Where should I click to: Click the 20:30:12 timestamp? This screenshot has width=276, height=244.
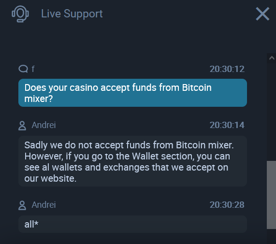tap(227, 69)
